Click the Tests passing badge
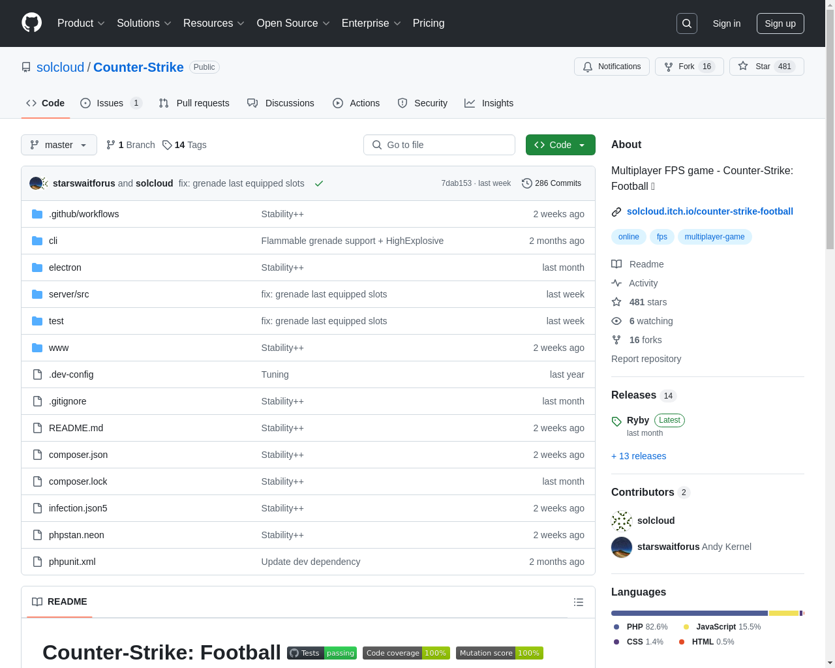835x668 pixels. point(322,653)
